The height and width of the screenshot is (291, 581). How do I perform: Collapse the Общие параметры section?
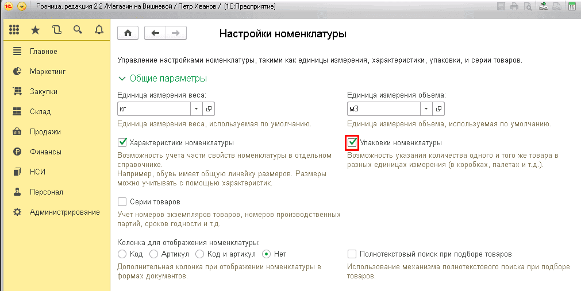[x=121, y=79]
